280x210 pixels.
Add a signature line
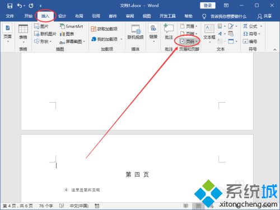(x=231, y=26)
